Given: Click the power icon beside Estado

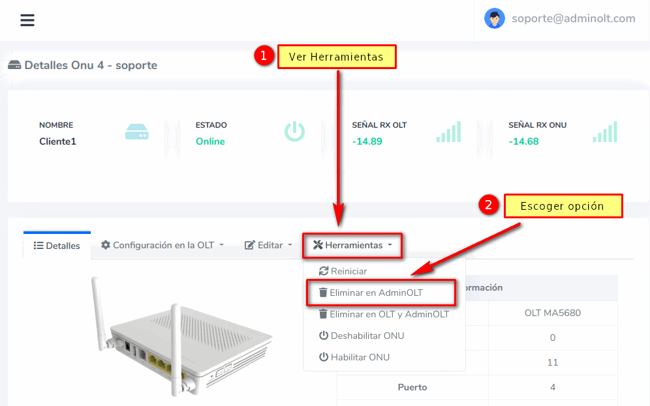Looking at the screenshot, I should [x=294, y=132].
